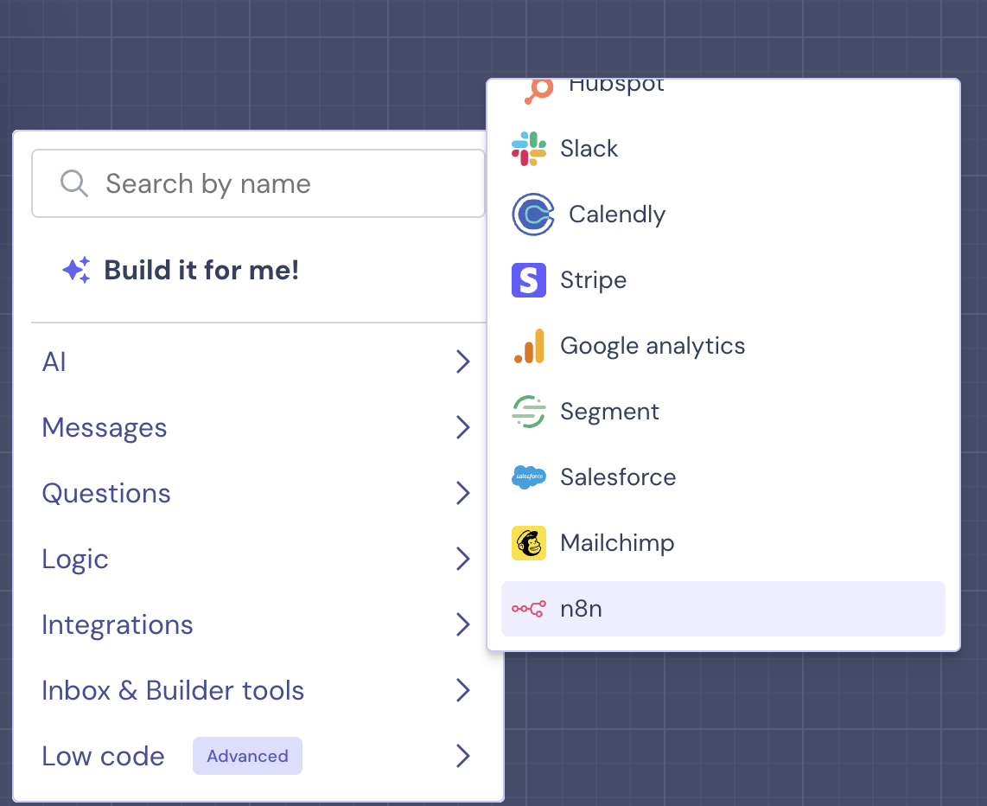Click the Google analytics logo icon
The image size is (987, 806).
[528, 346]
